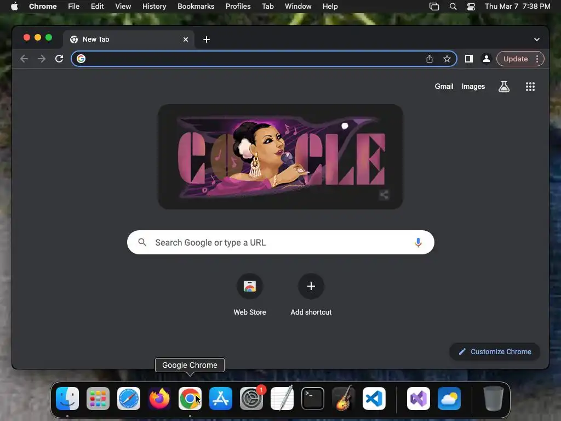Start voice search with microphone icon

tap(418, 242)
